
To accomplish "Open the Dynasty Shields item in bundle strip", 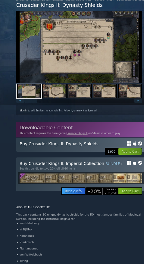I will pyautogui.click(x=32, y=178).
